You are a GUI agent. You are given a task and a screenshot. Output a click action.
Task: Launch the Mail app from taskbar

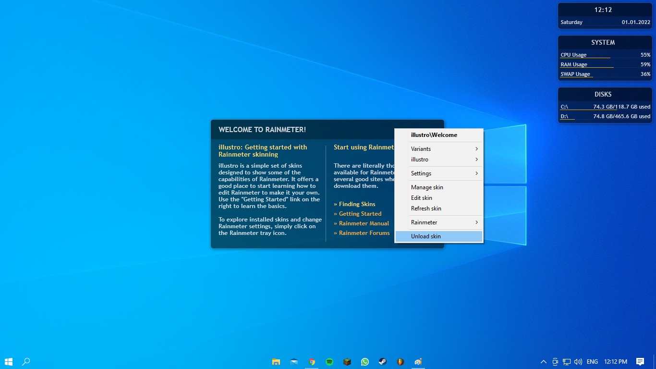[x=294, y=362]
